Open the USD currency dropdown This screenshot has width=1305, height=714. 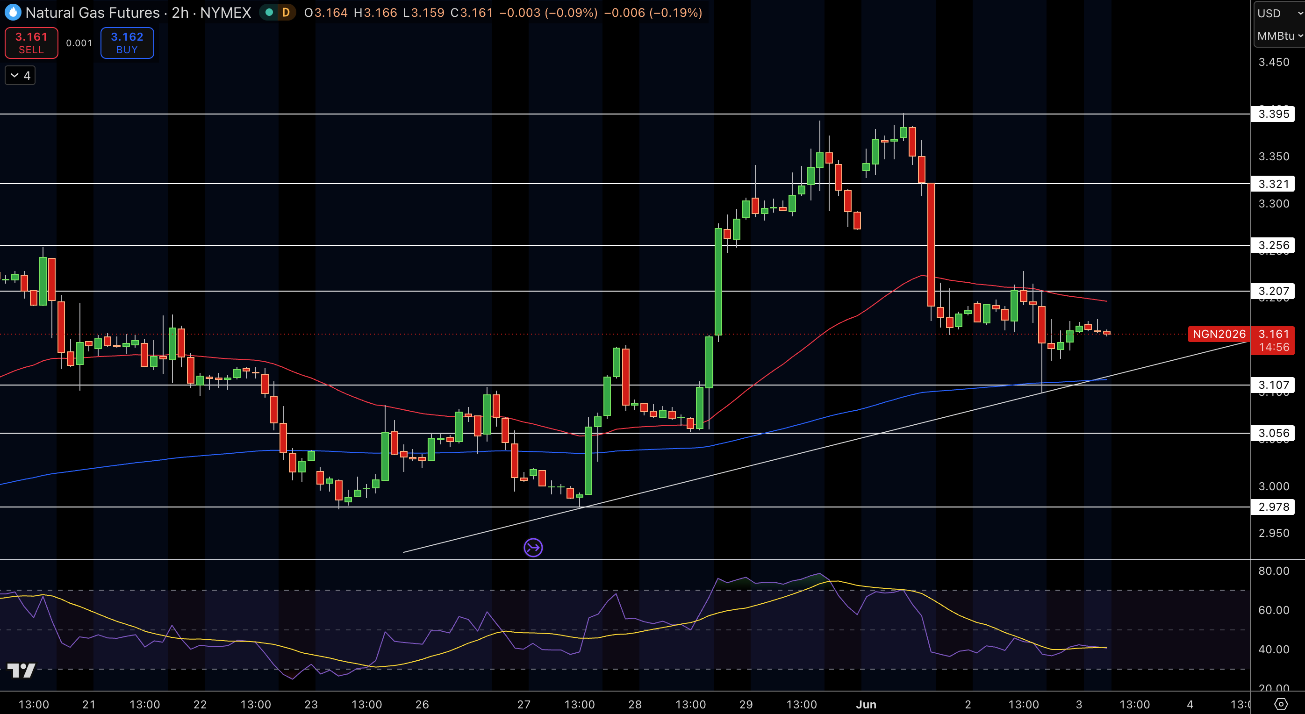(x=1279, y=13)
